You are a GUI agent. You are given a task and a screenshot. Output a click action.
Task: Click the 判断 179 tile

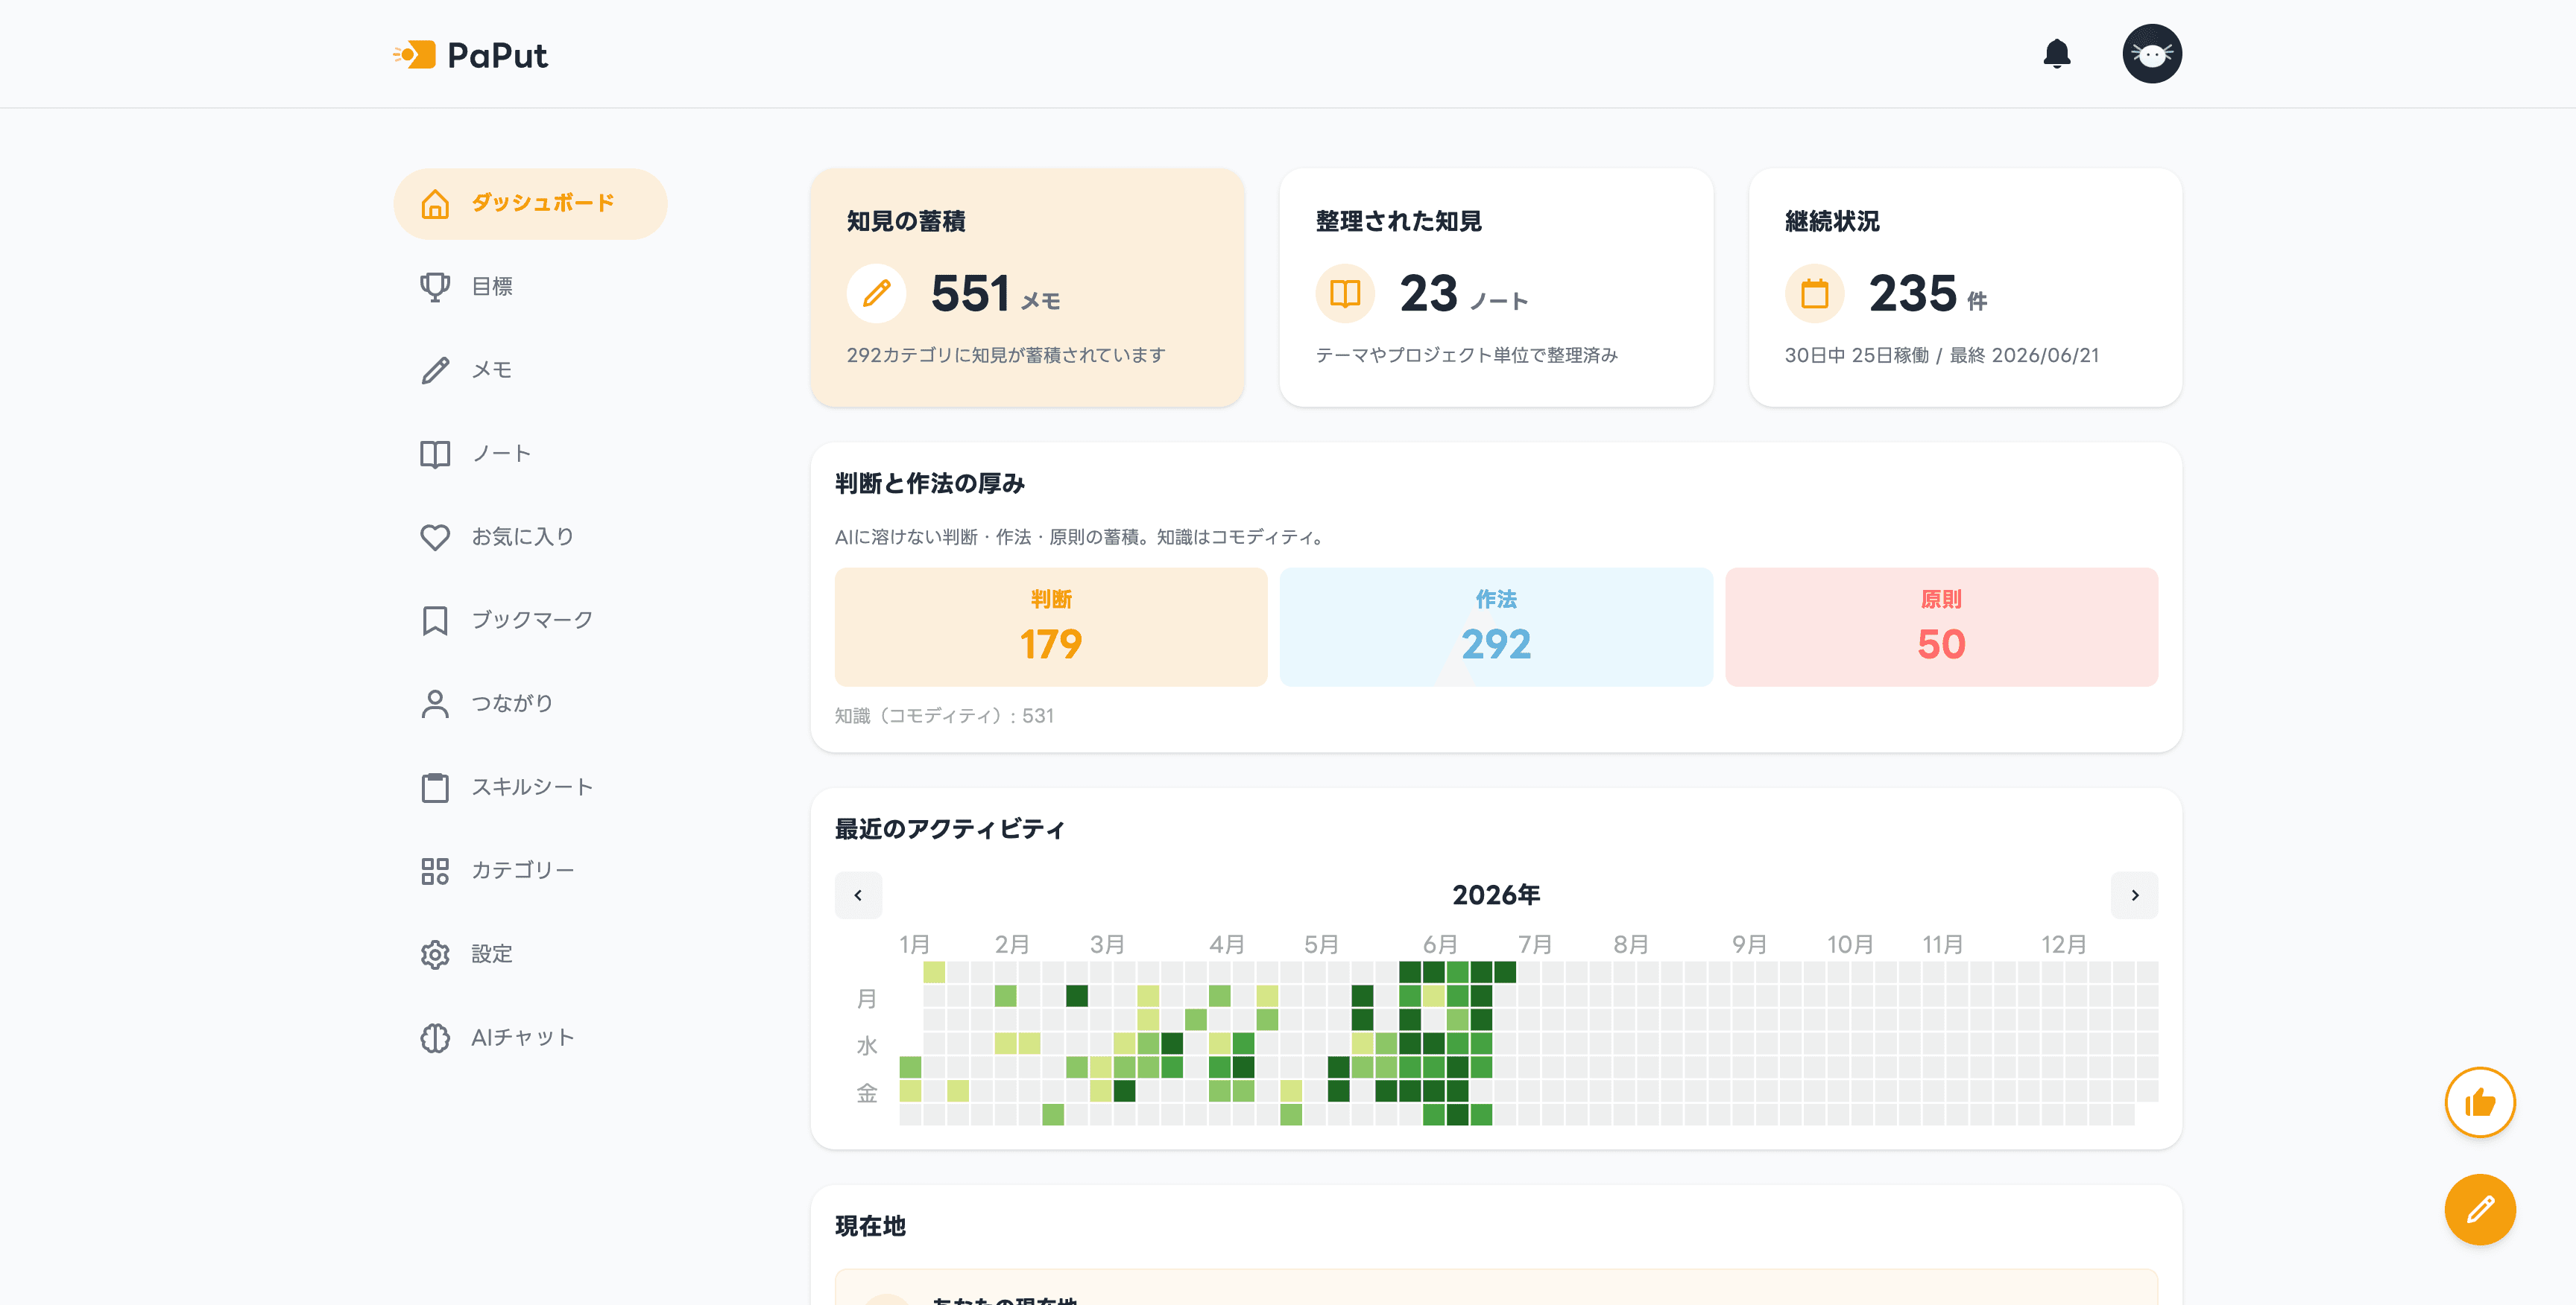[1051, 626]
